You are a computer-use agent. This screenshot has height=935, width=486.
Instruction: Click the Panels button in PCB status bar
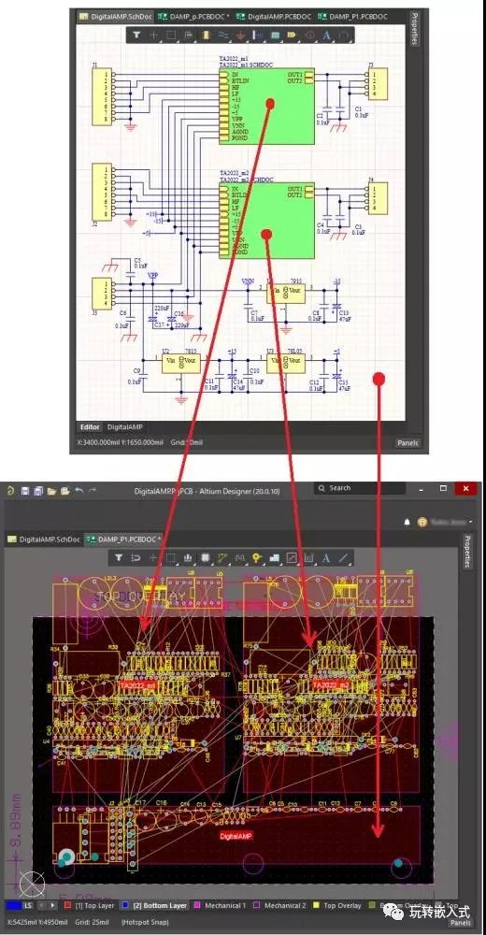(461, 923)
